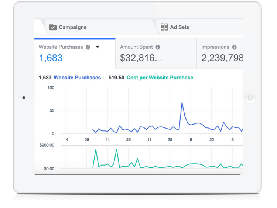
Task: Click the blue Website Purchases legend label
Action: tap(77, 78)
